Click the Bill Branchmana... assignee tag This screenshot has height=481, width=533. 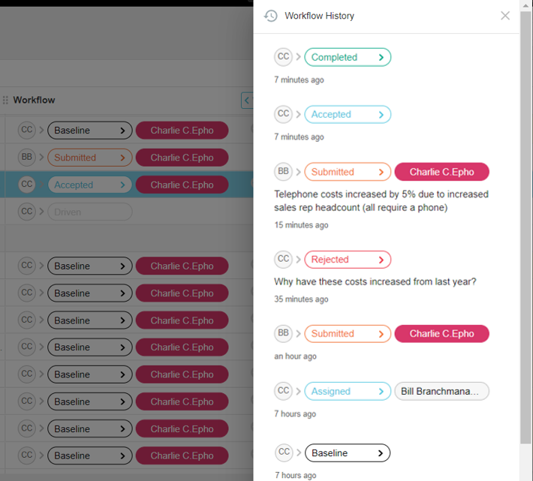pos(441,391)
